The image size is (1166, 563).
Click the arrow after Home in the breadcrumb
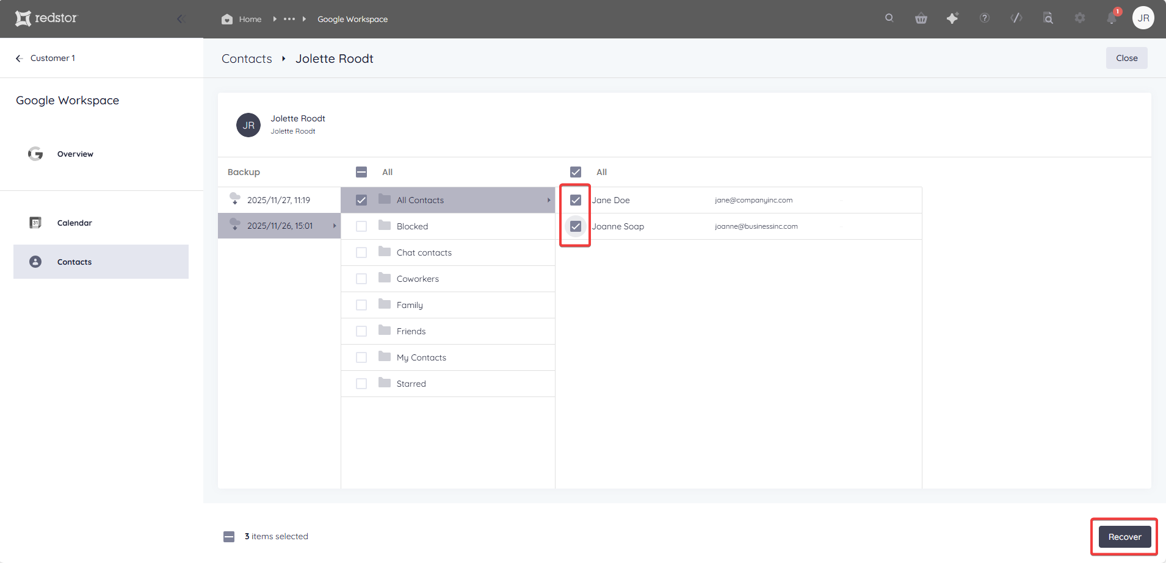[275, 19]
